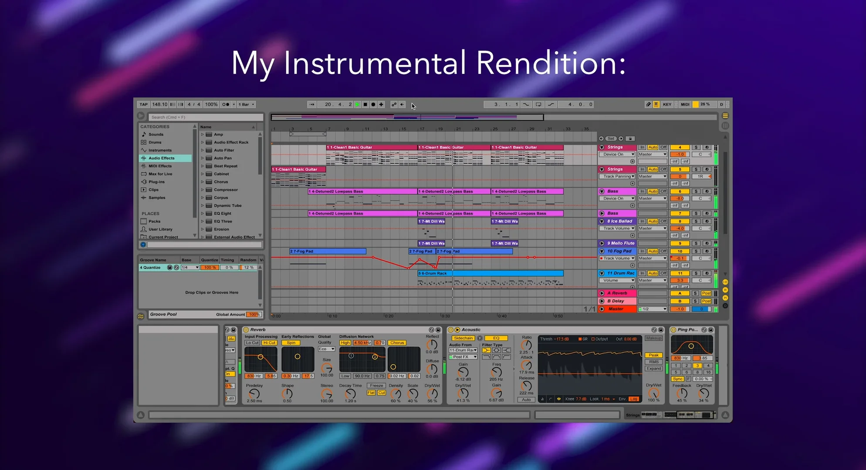Click the KEY map mode button
This screenshot has width=866, height=470.
[667, 104]
